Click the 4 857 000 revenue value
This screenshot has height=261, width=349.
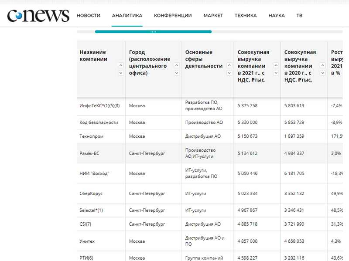(x=247, y=241)
